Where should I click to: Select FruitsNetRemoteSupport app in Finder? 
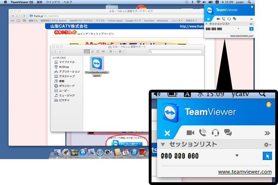(97, 67)
